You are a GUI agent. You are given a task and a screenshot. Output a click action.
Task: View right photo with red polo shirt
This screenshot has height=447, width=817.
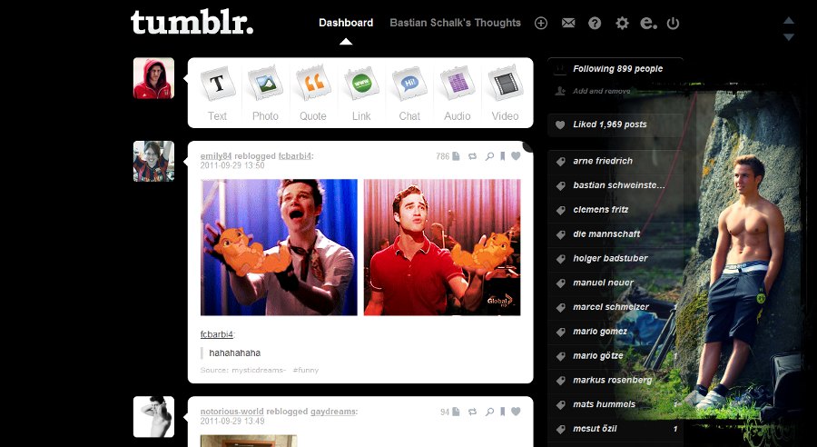tap(442, 247)
